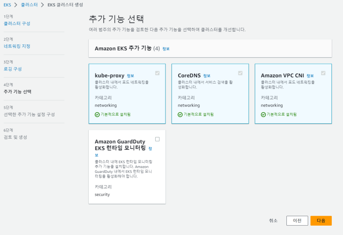Click 취소 to cancel cluster creation
This screenshot has height=235, width=343.
click(273, 220)
